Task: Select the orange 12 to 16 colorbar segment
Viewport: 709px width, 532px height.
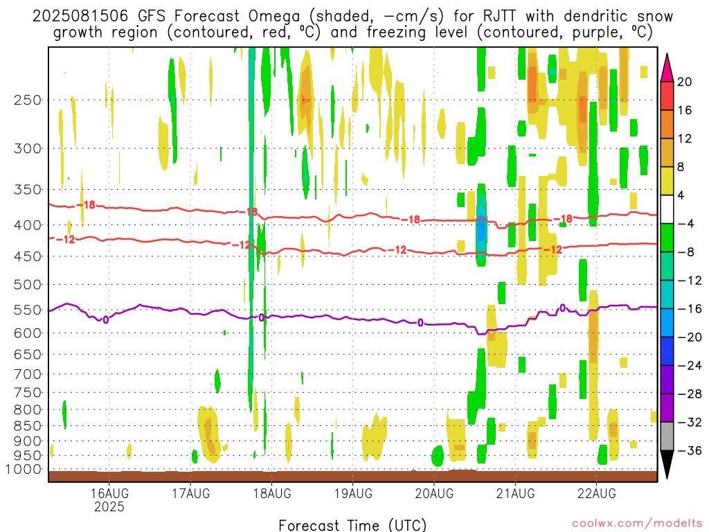Action: coord(667,124)
